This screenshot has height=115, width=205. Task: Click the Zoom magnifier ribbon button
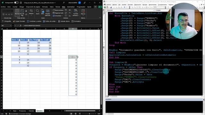(x=37, y=12)
